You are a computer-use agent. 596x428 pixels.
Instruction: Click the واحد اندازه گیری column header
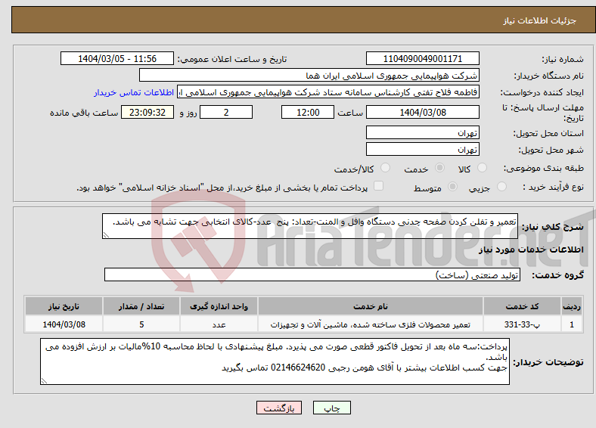click(x=219, y=306)
